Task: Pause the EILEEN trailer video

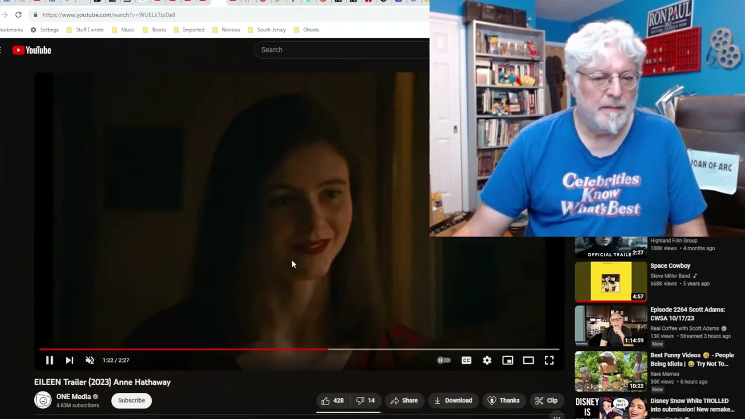Action: 49,360
